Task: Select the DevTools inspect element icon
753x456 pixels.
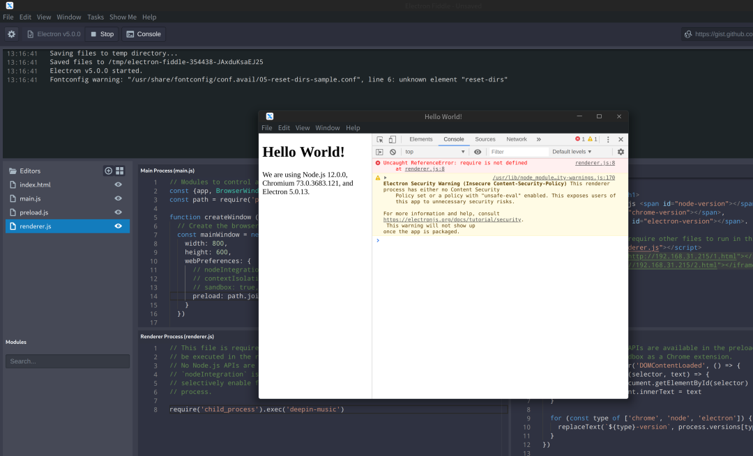Action: click(380, 139)
